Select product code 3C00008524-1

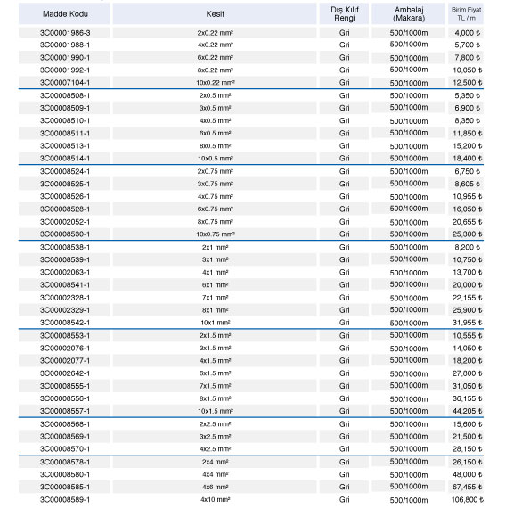click(x=65, y=171)
